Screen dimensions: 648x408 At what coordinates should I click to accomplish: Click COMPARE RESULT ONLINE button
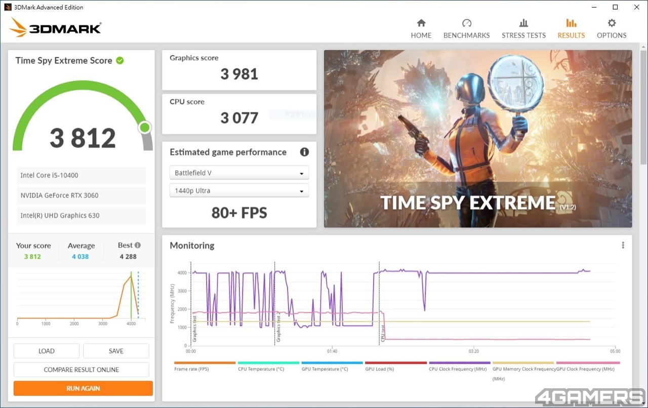coord(82,370)
